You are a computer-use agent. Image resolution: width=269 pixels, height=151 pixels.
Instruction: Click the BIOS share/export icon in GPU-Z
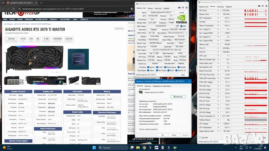pos(177,26)
